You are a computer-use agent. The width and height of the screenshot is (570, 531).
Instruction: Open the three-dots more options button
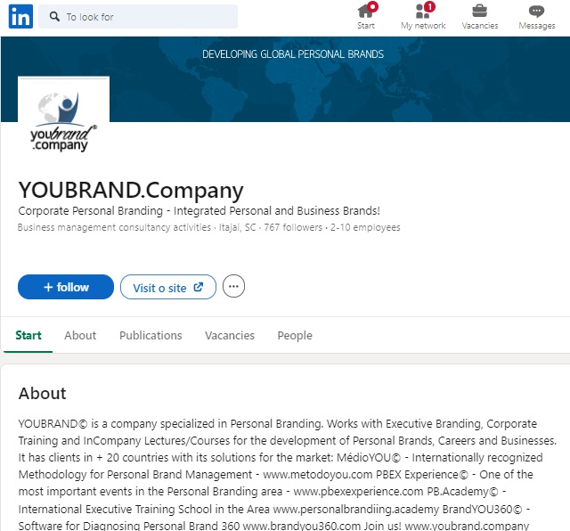click(x=233, y=286)
